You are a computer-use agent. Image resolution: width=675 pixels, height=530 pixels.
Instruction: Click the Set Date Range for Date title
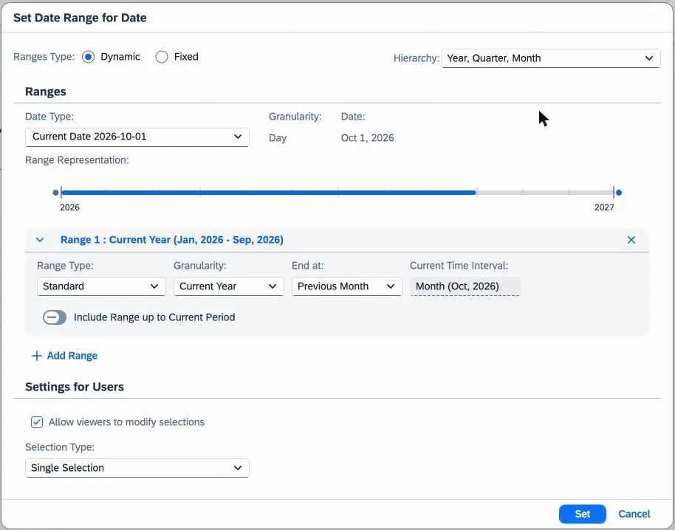[80, 18]
